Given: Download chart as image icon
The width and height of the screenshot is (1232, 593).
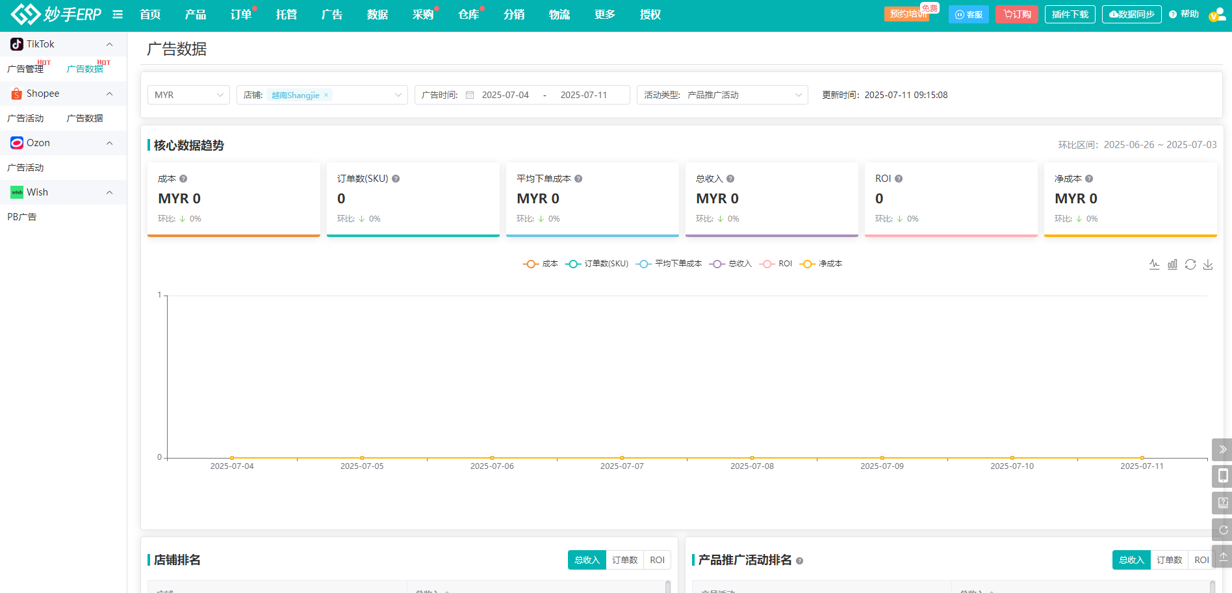Looking at the screenshot, I should 1208,264.
